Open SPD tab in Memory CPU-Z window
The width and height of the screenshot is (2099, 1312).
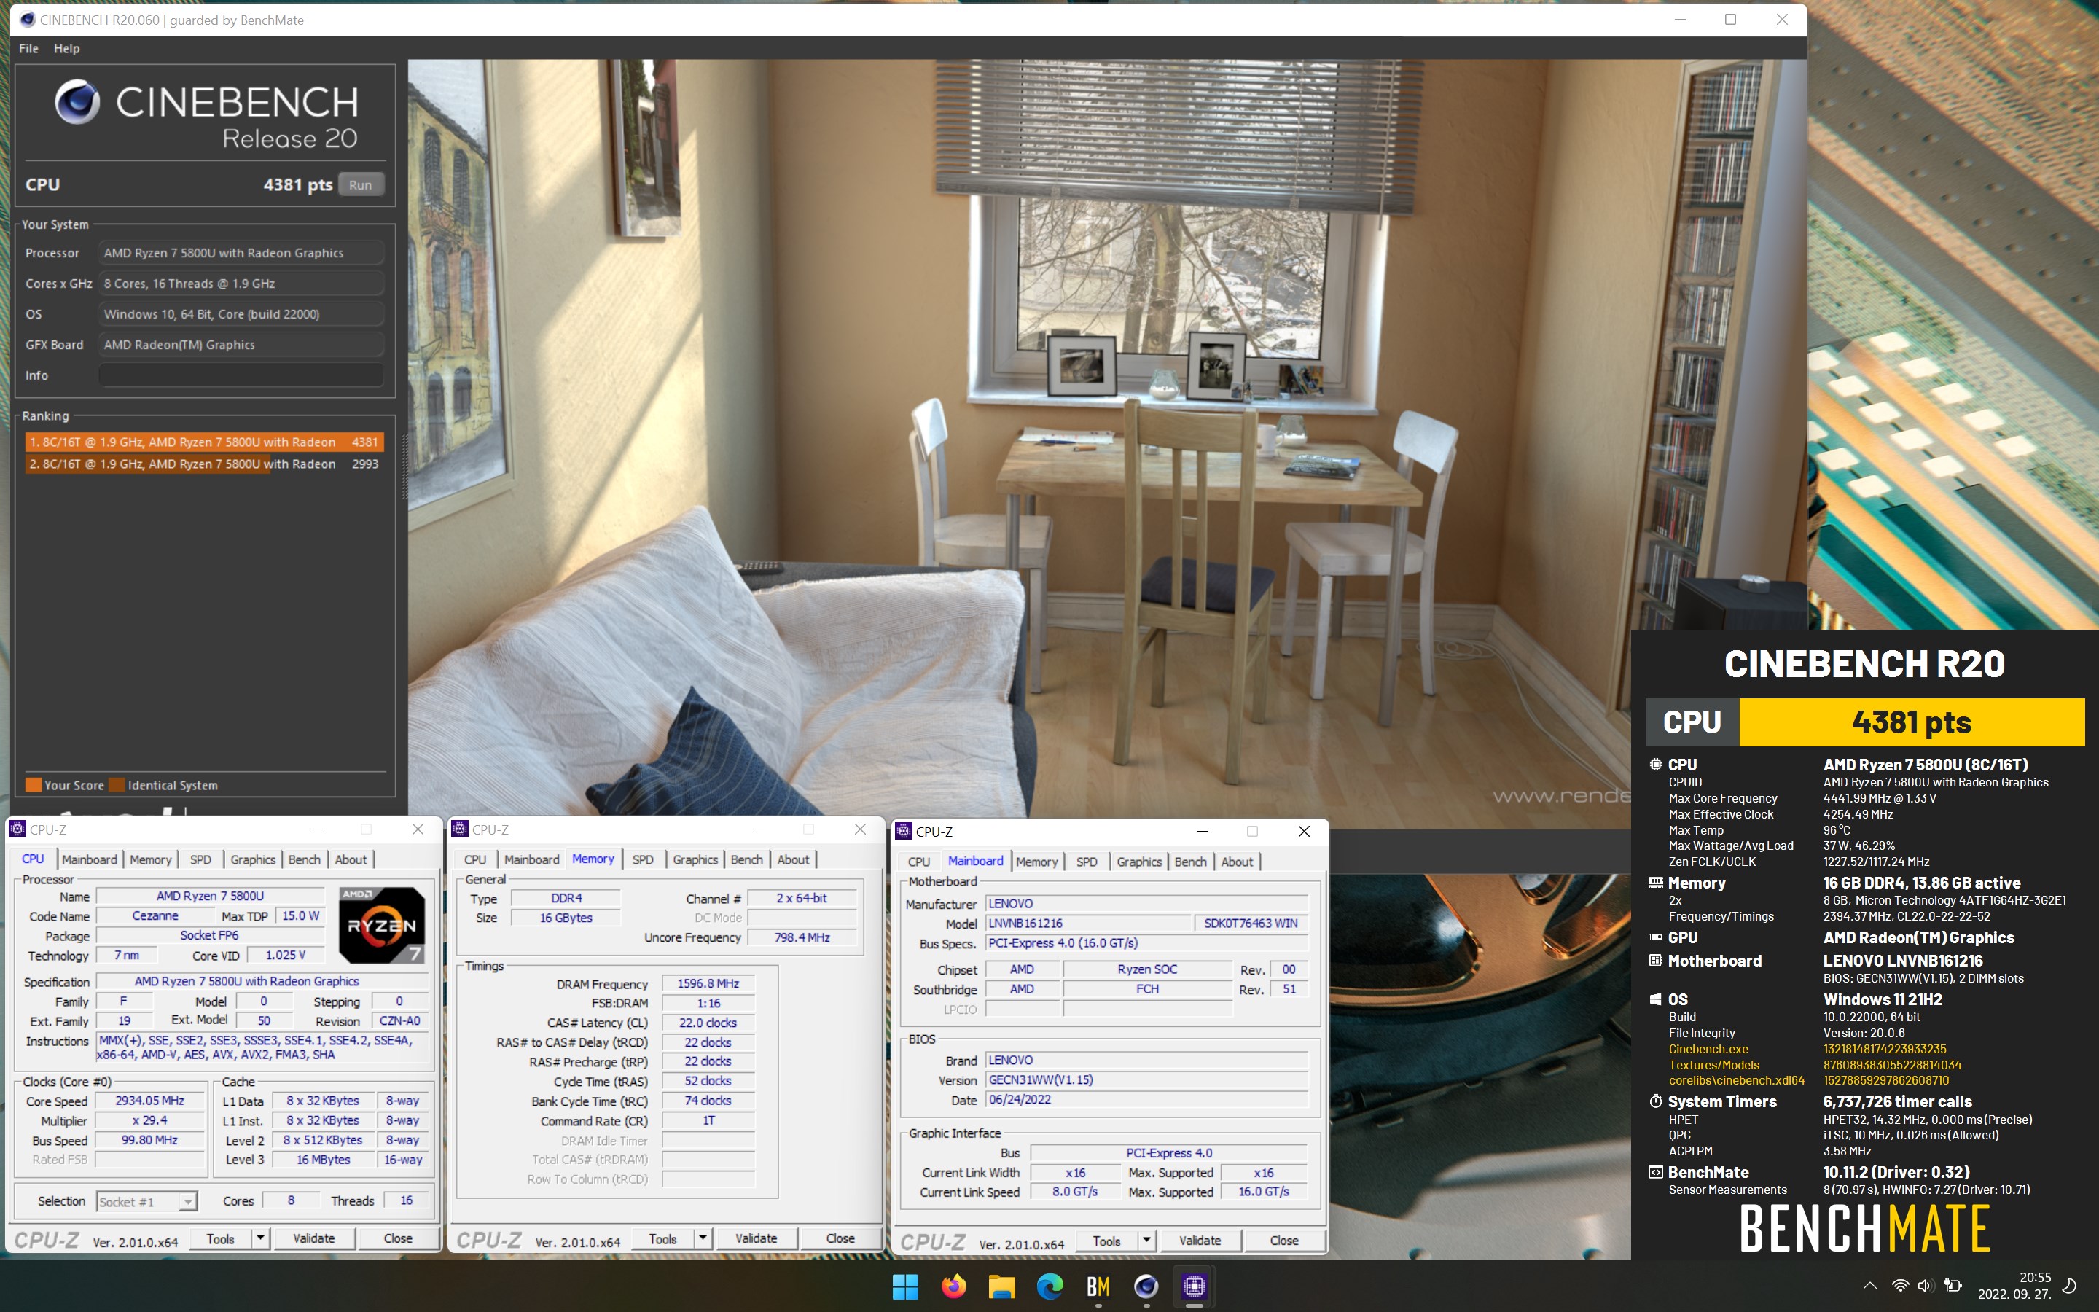tap(643, 859)
